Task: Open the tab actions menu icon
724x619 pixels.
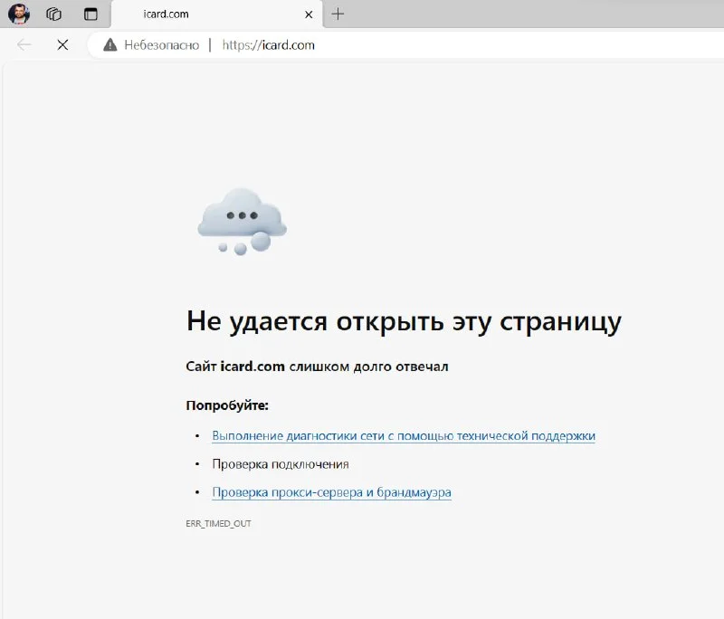Action: [90, 14]
